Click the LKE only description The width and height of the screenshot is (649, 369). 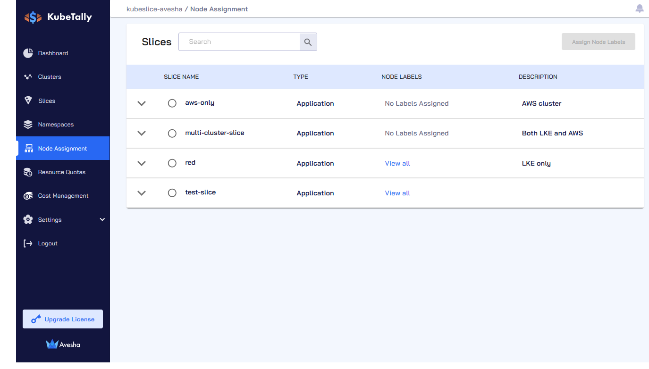(x=536, y=163)
